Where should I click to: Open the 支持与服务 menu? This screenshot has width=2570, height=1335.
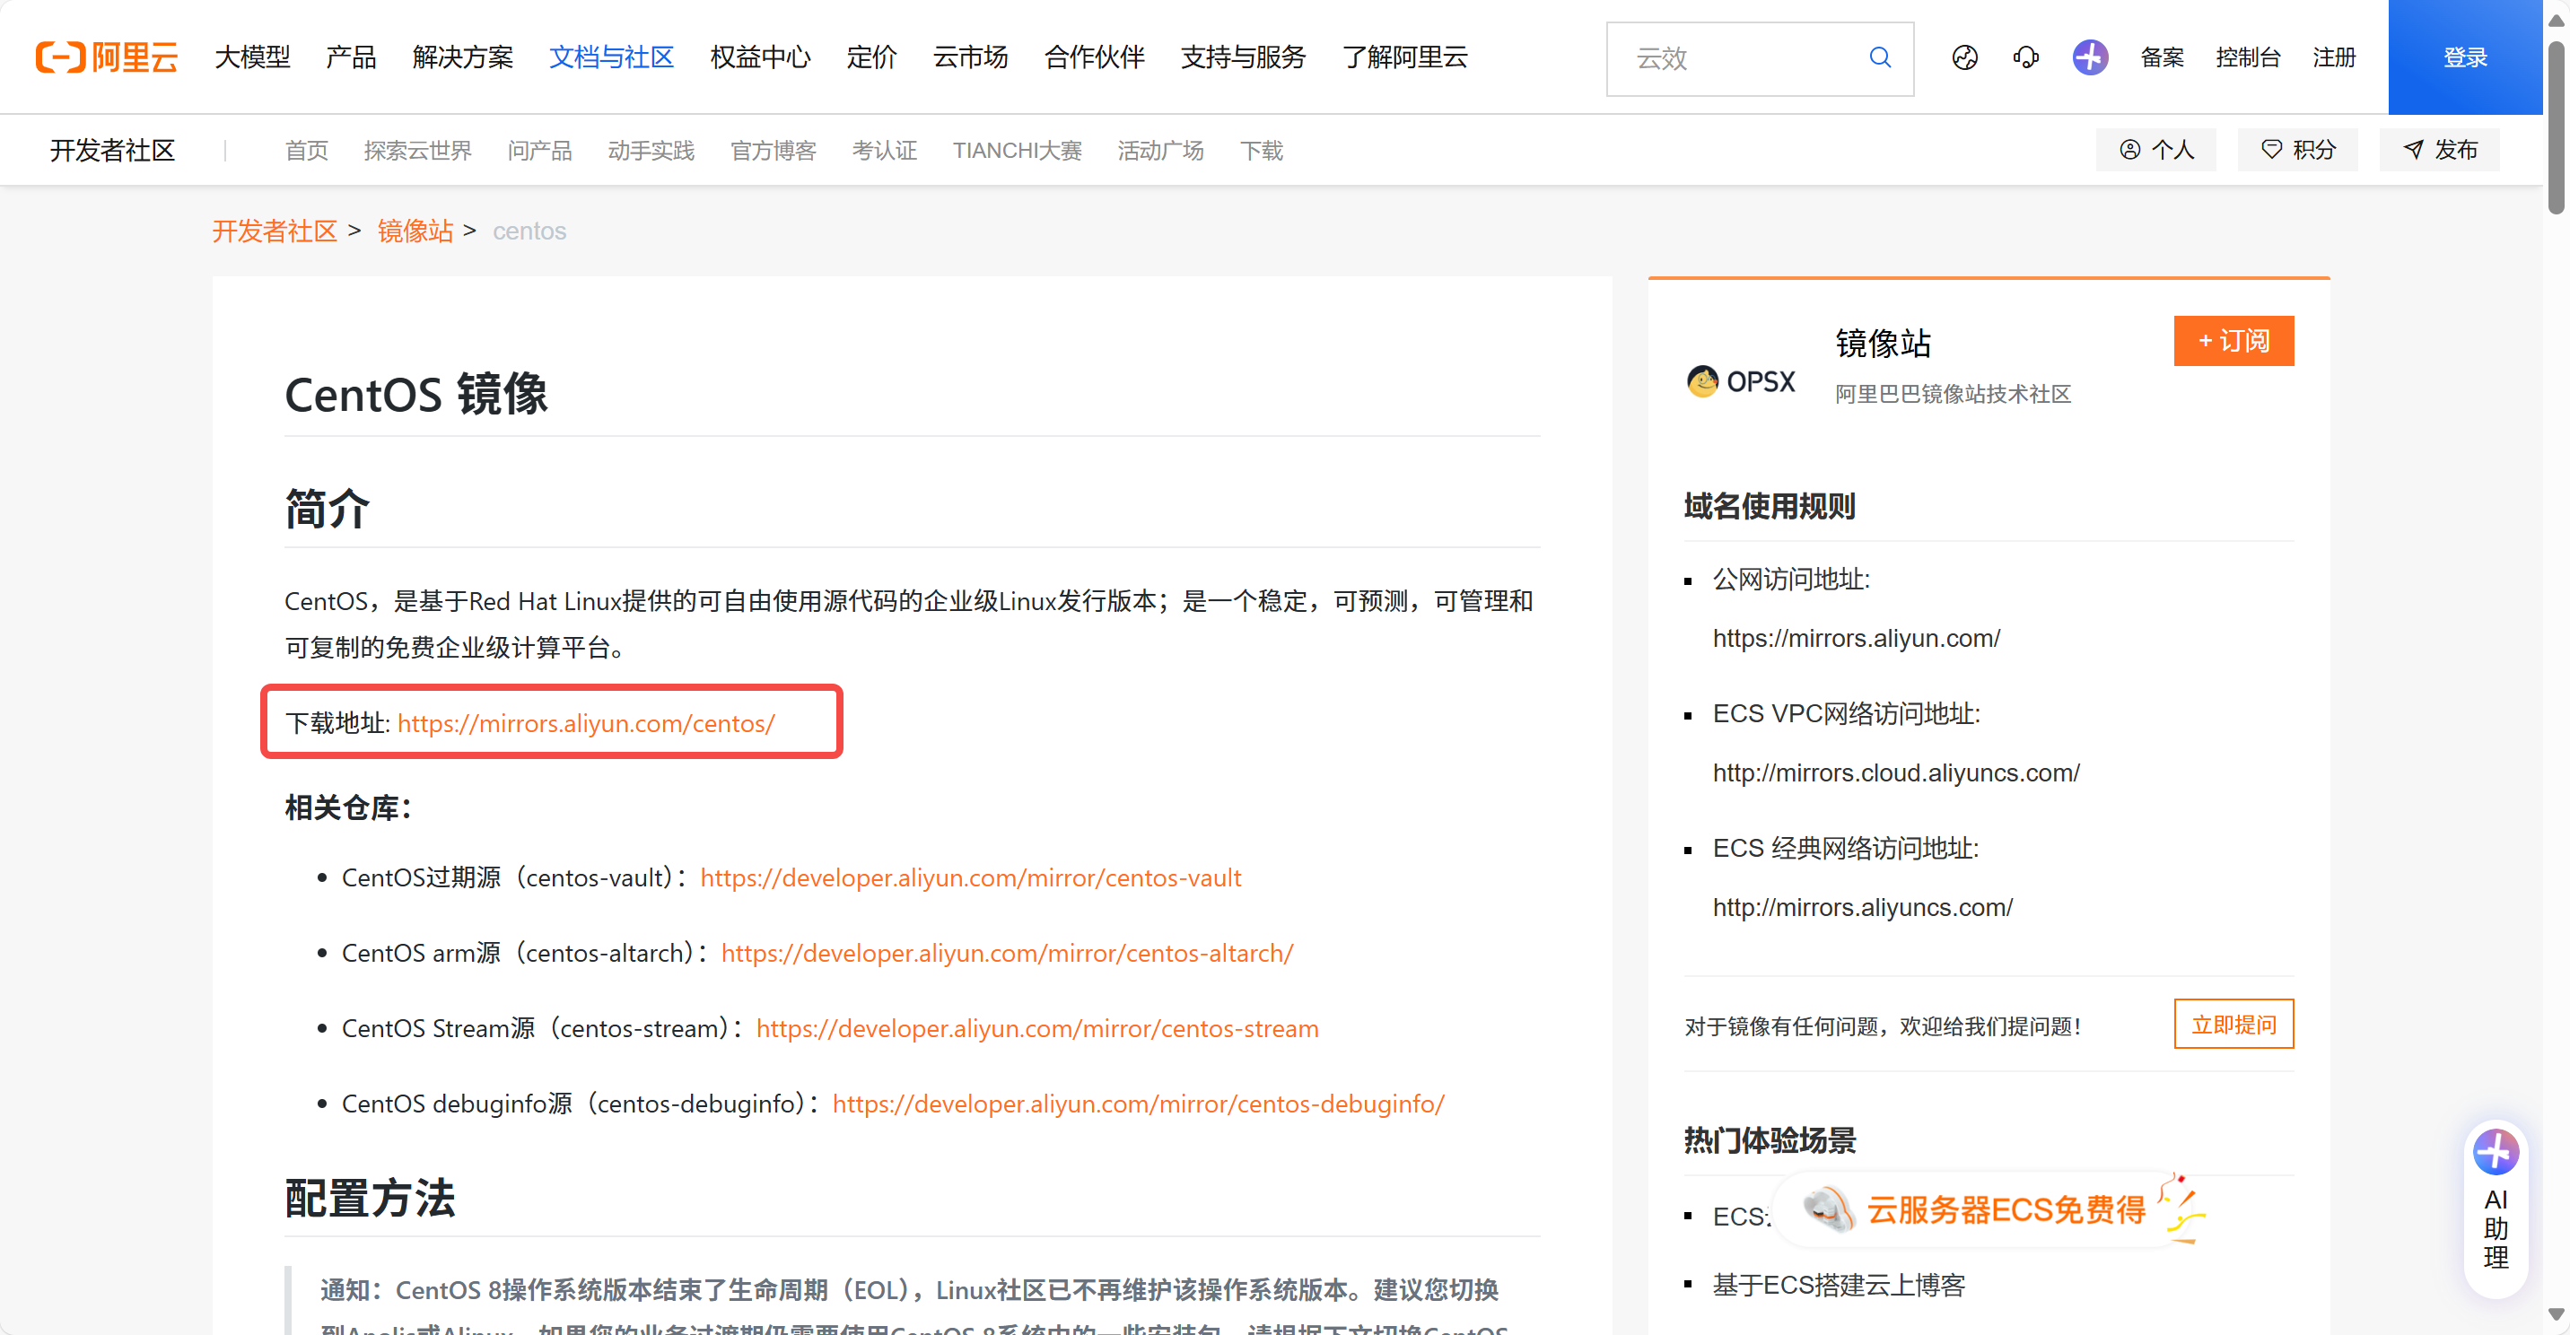coord(1243,58)
